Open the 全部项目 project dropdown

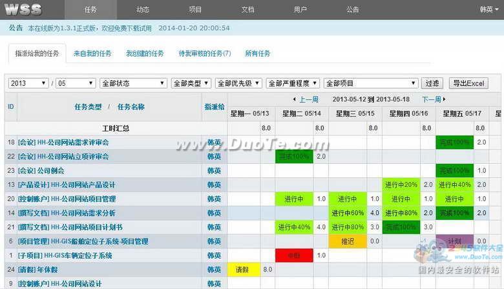pyautogui.click(x=371, y=83)
